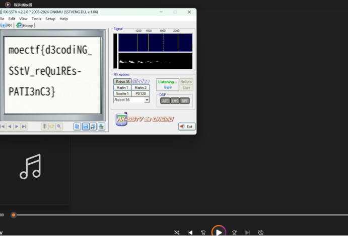The width and height of the screenshot is (348, 236).
Task: Select the PD120 mode button
Action: pyautogui.click(x=141, y=93)
